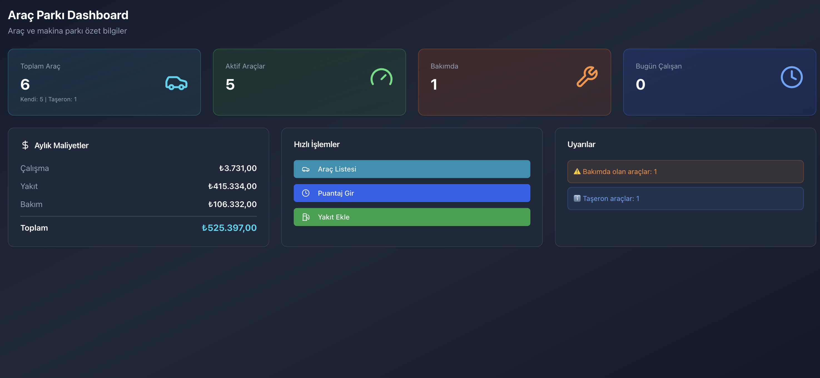Click the total cost ₺525.397,00
The width and height of the screenshot is (820, 378).
pyautogui.click(x=229, y=228)
